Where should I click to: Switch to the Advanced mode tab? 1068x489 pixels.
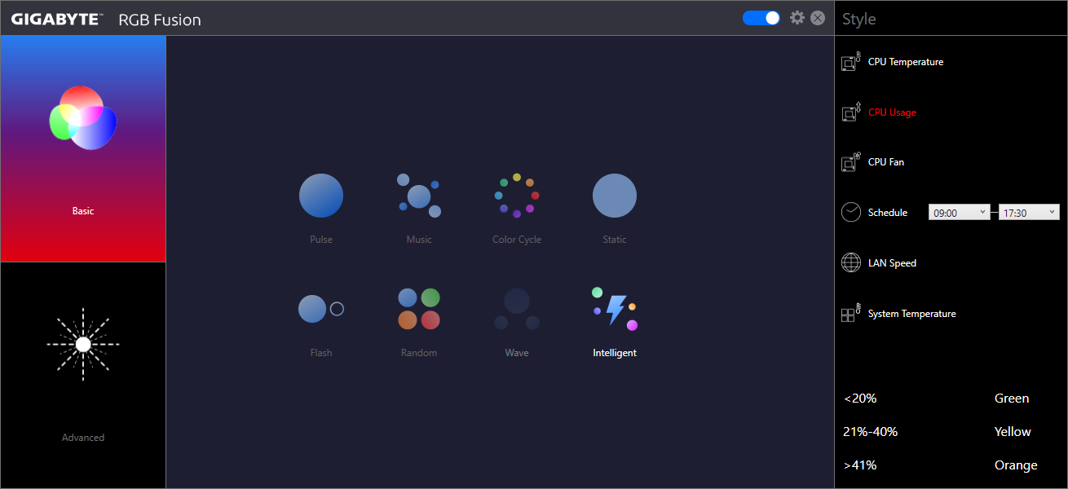[83, 375]
